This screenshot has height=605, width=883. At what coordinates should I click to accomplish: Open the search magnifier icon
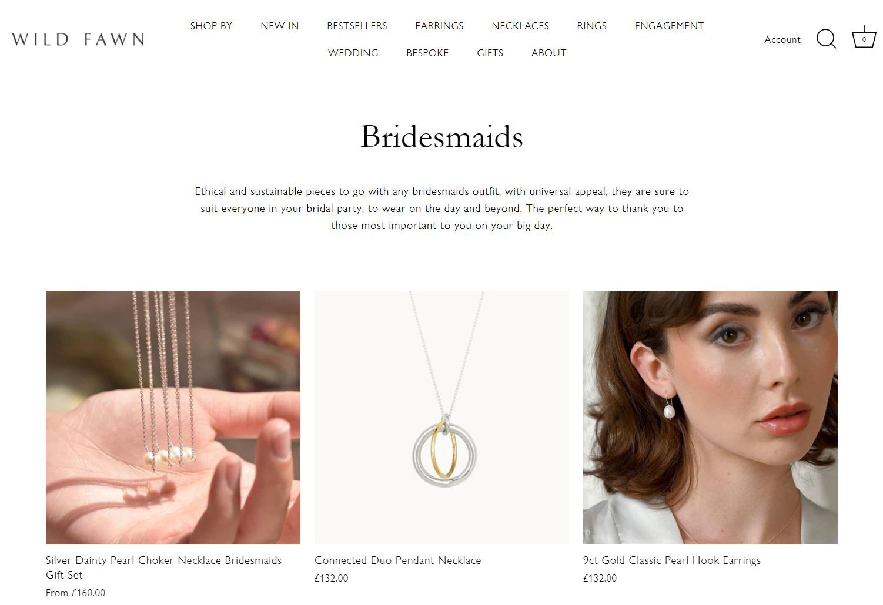point(826,39)
